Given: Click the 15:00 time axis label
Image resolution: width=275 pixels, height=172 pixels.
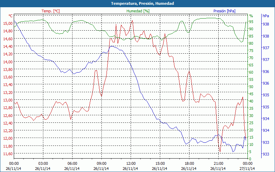Looking at the screenshot, I should click(x=160, y=164).
